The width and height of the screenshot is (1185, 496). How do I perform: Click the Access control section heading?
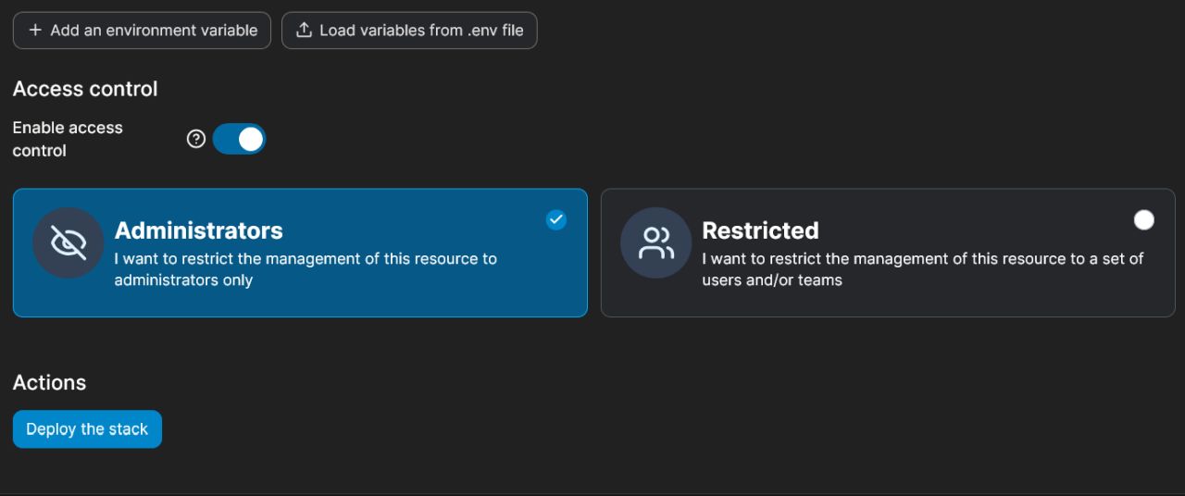pyautogui.click(x=85, y=89)
